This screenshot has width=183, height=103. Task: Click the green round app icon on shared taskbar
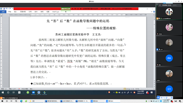(28, 92)
